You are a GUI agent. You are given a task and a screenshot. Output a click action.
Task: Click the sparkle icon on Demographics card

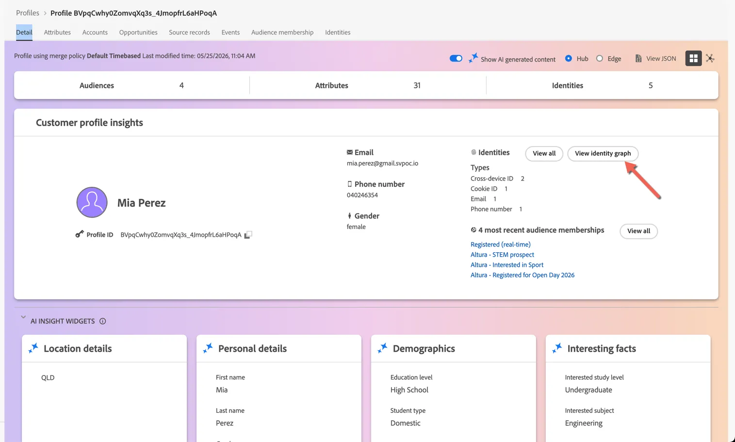pyautogui.click(x=383, y=348)
